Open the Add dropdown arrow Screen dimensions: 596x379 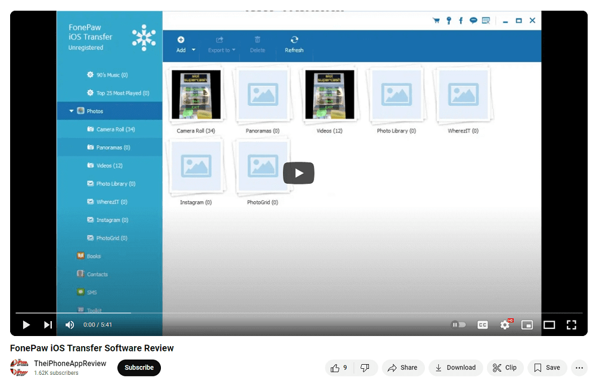pyautogui.click(x=194, y=50)
